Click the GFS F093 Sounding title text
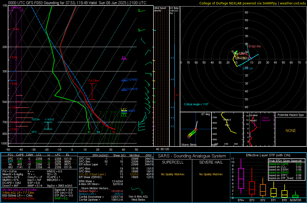The height and width of the screenshot is (203, 307). point(77,3)
